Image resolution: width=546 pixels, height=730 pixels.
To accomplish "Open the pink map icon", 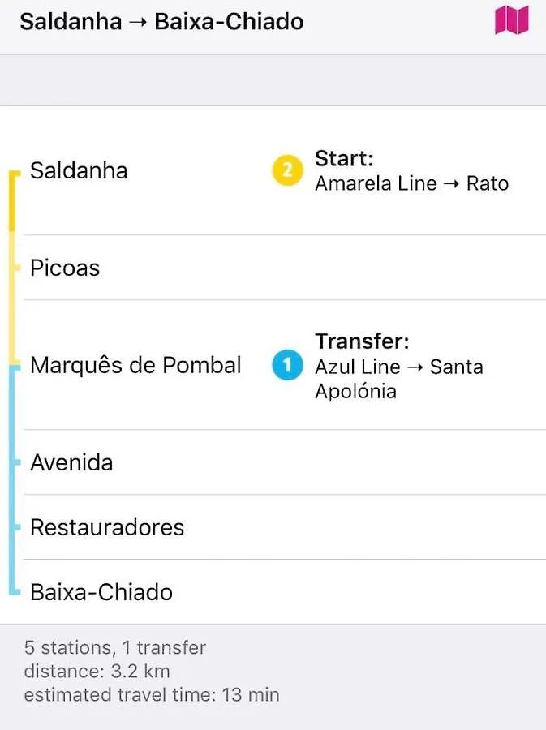I will pyautogui.click(x=512, y=20).
